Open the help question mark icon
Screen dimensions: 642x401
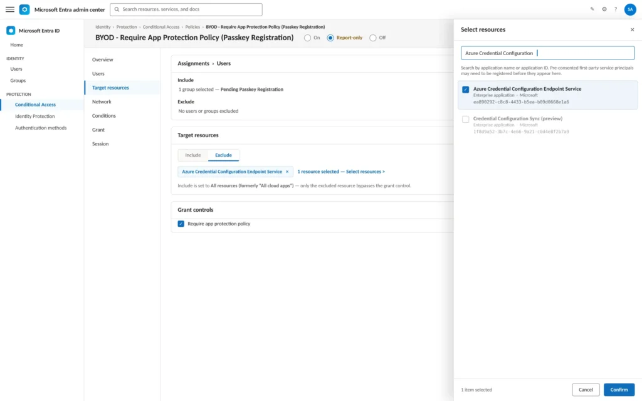pos(616,9)
